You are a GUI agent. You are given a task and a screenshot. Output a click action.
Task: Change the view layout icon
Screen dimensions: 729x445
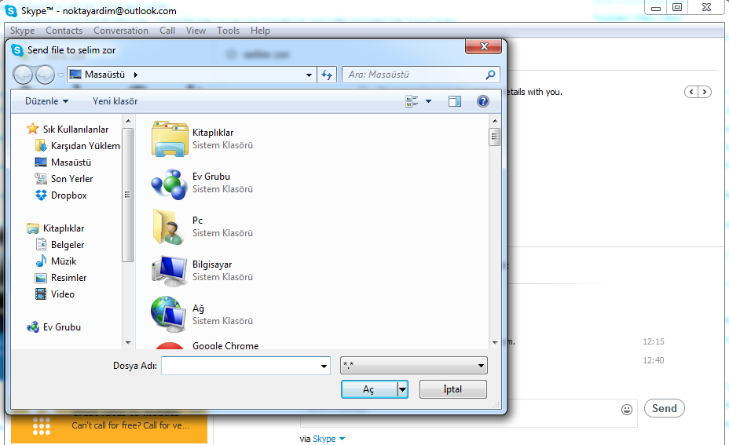412,101
